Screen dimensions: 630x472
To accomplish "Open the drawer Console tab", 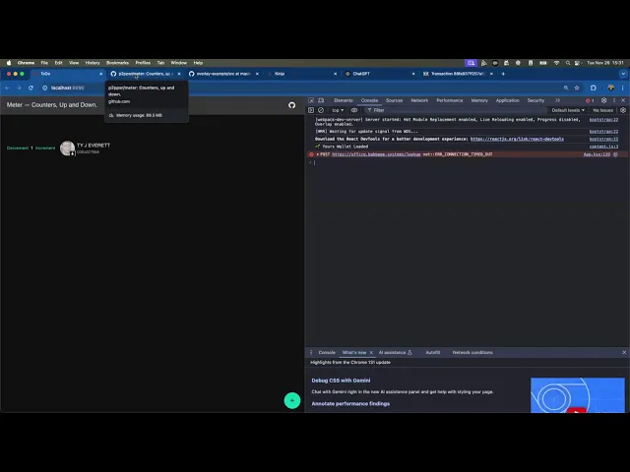I will click(327, 352).
